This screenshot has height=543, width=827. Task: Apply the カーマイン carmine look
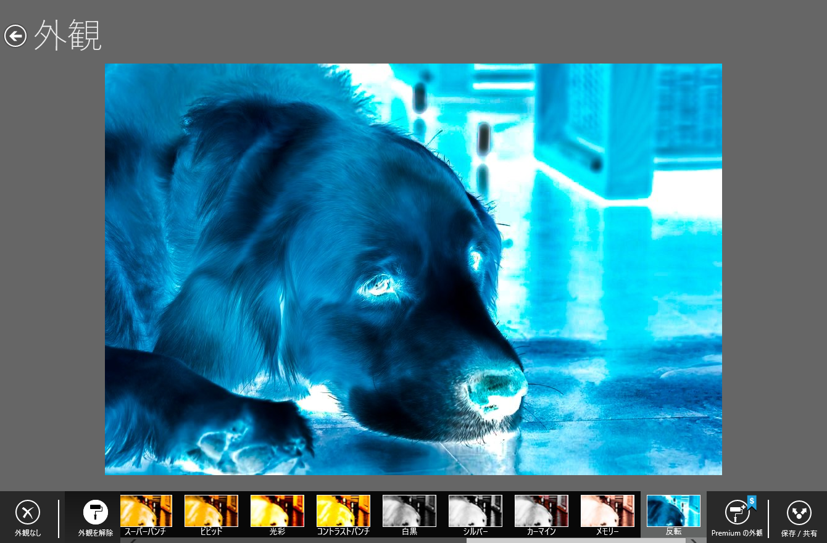pos(541,511)
